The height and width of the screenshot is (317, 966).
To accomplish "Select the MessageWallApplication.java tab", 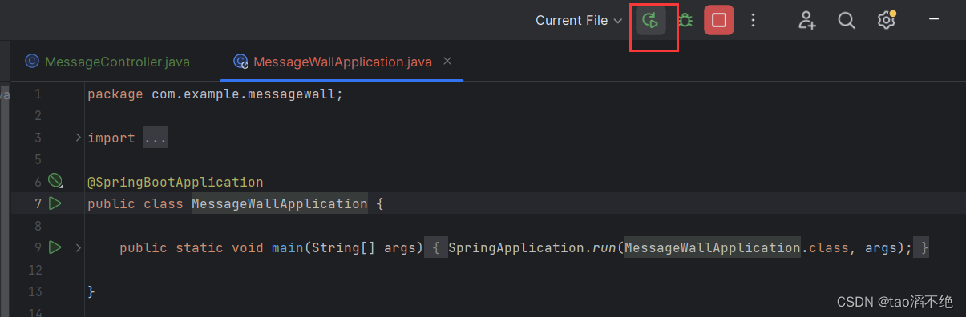I will [x=342, y=62].
